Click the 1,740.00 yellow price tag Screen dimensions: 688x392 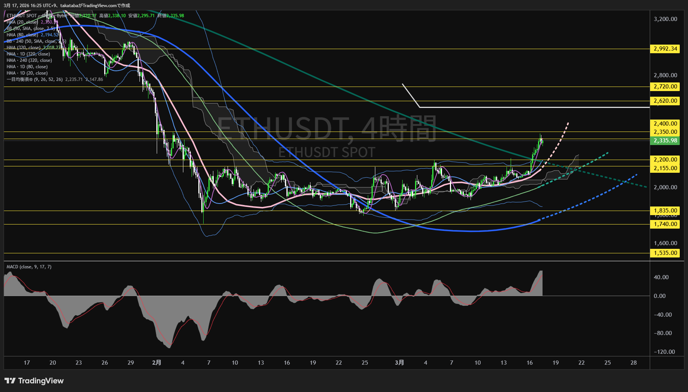665,224
